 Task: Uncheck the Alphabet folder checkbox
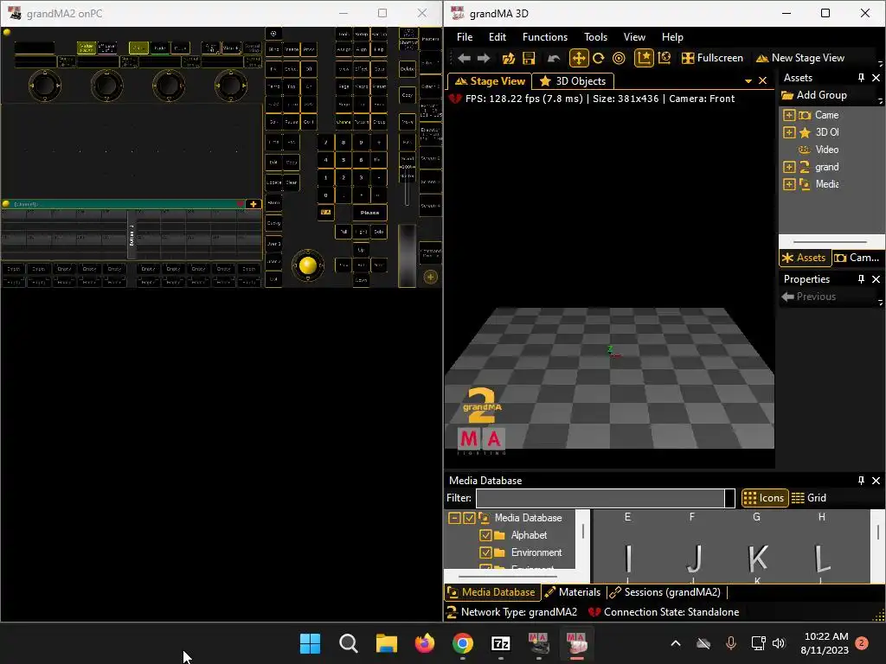[485, 535]
